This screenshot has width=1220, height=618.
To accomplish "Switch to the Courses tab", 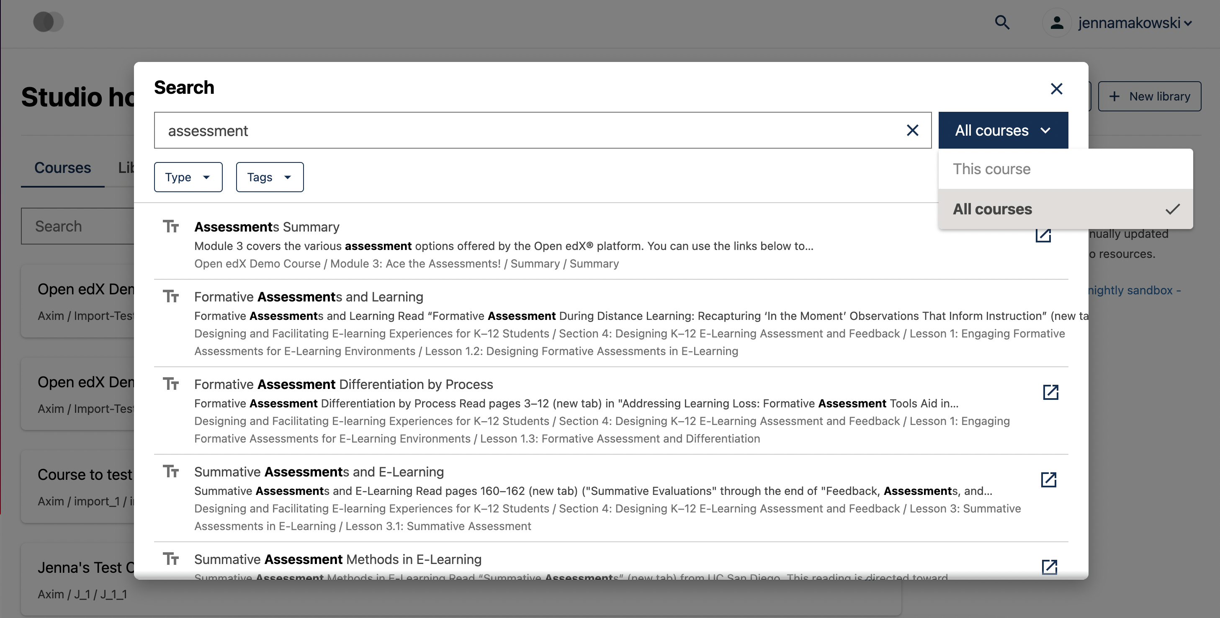I will coord(62,167).
